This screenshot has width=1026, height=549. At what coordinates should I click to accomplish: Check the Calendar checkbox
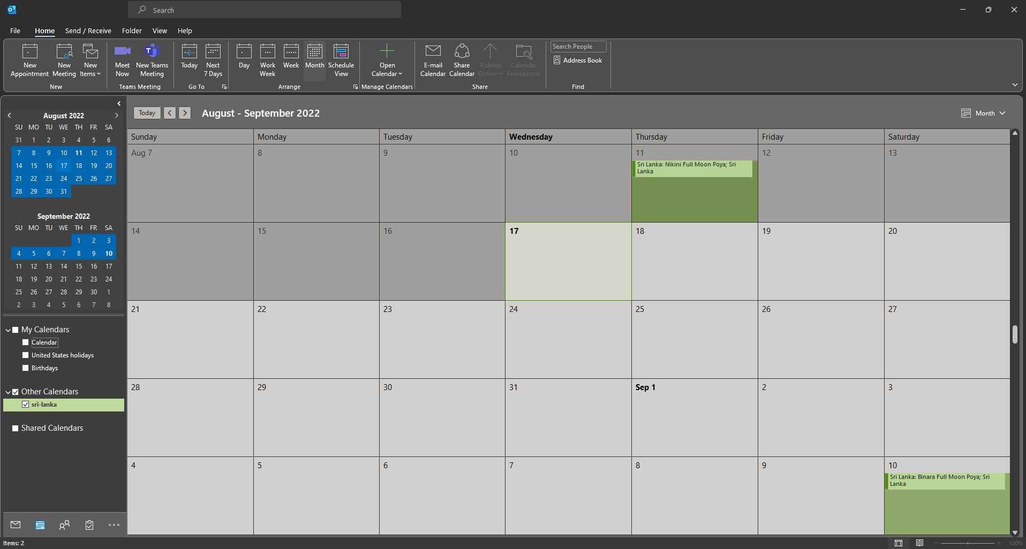(x=25, y=342)
